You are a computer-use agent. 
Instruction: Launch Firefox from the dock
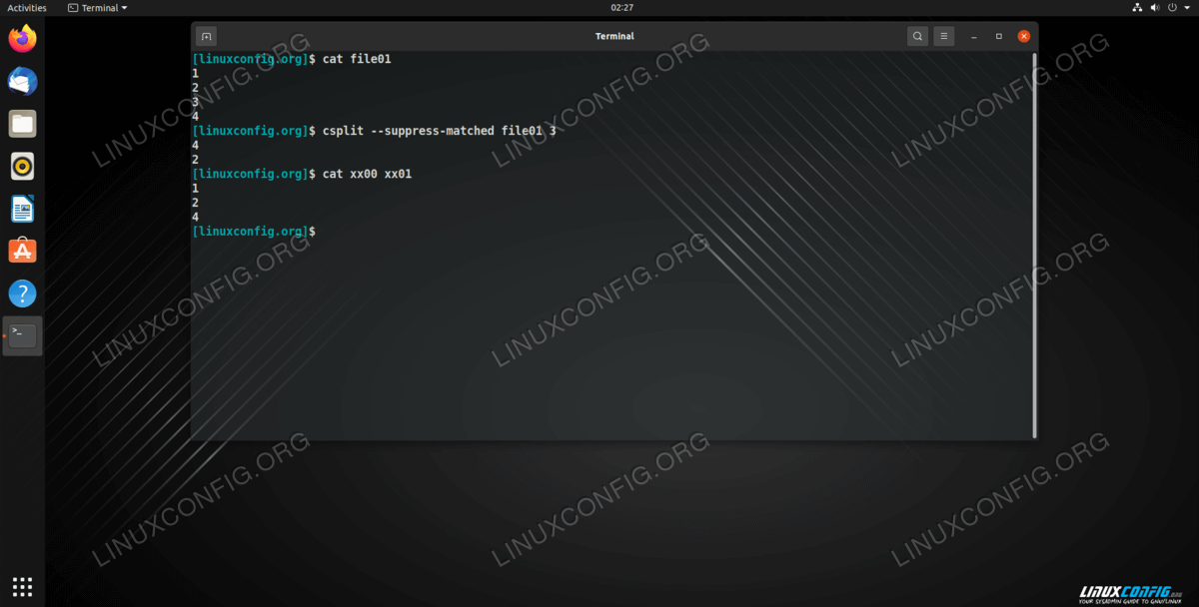(x=22, y=39)
